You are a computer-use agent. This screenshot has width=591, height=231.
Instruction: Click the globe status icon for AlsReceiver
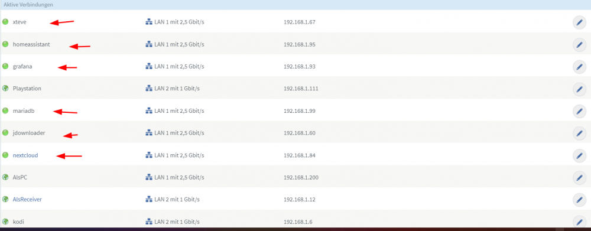click(x=5, y=199)
